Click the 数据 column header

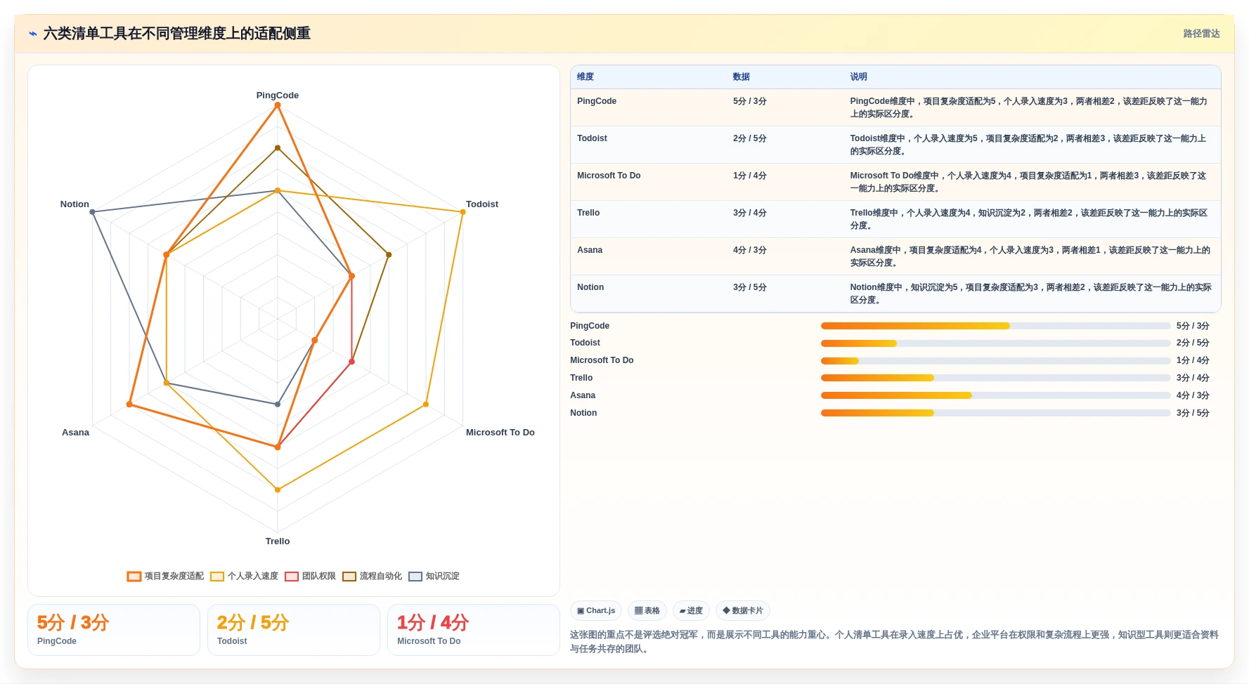click(x=742, y=77)
